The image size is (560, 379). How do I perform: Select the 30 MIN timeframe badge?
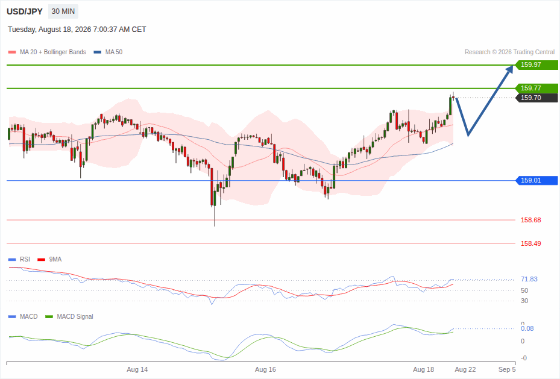point(63,11)
